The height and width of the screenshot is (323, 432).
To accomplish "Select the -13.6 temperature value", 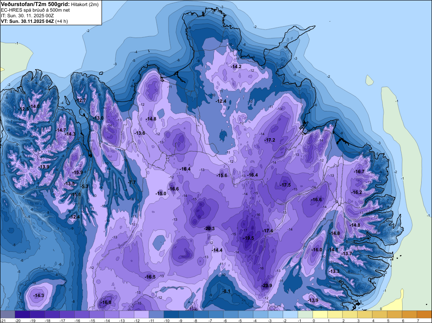I will point(140,133).
